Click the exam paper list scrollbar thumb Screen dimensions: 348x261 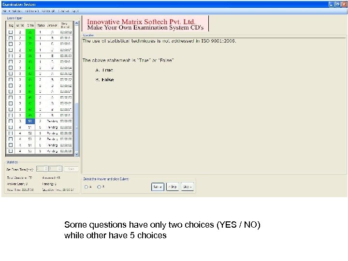click(76, 128)
